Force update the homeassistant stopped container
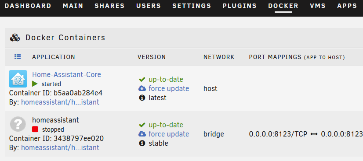Screen dimensions: 363x161 coord(169,134)
